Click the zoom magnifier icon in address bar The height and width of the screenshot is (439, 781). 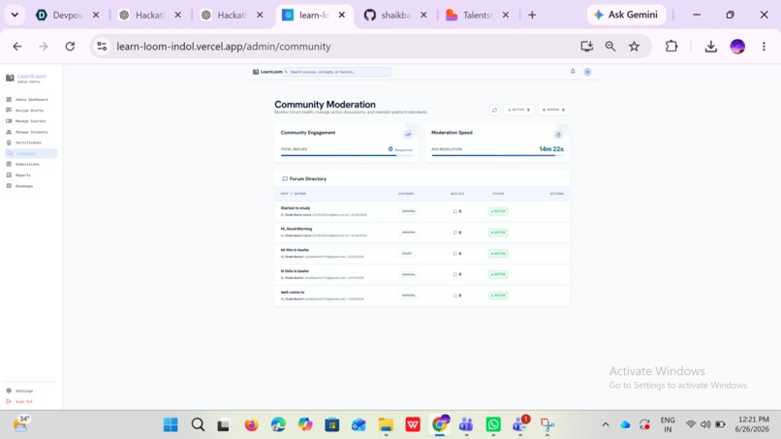[x=610, y=47]
